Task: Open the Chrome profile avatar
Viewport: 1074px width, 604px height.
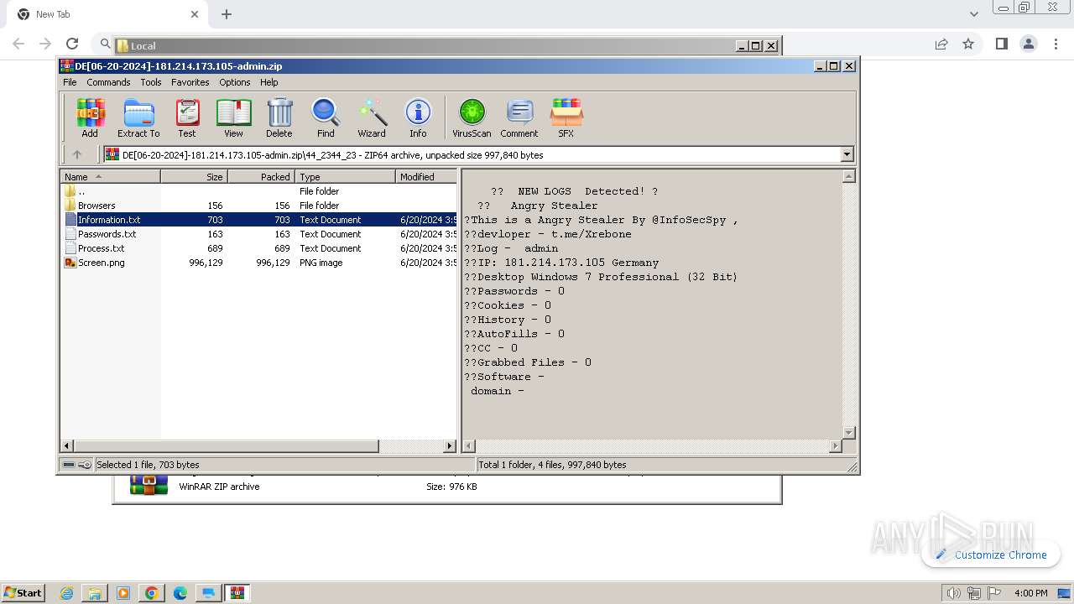Action: 1028,44
